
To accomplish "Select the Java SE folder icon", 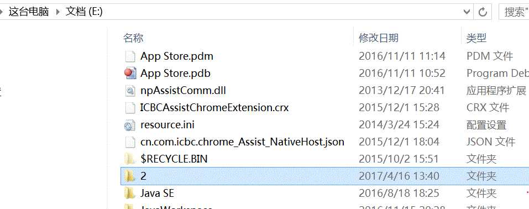I will click(x=130, y=194).
